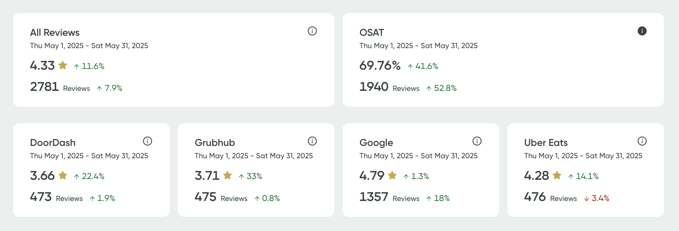Click the red 3.4% decrease indicator
Image resolution: width=679 pixels, height=231 pixels.
click(x=597, y=198)
